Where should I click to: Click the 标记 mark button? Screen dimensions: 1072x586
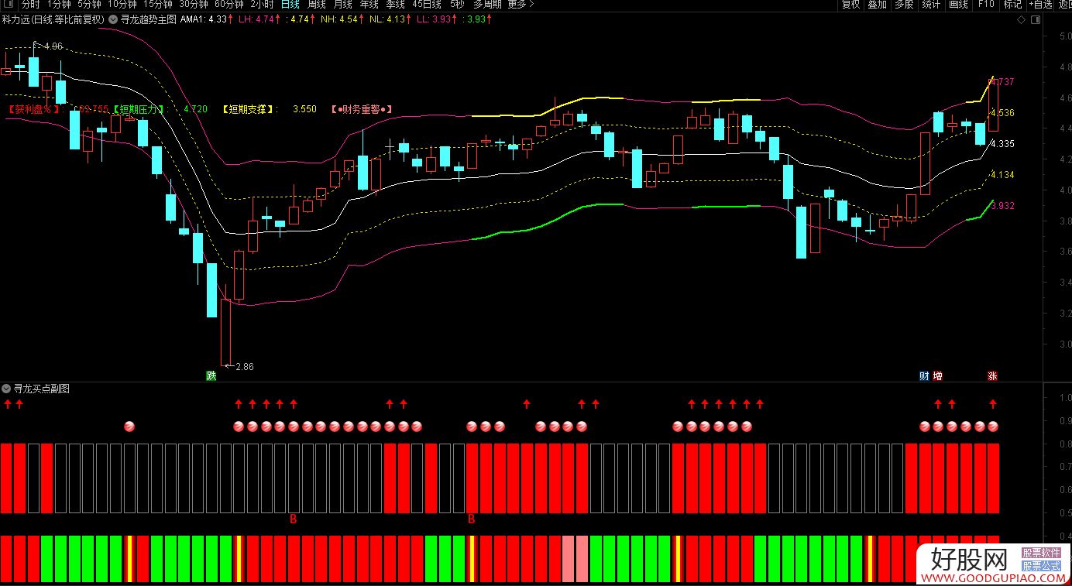coord(1012,5)
